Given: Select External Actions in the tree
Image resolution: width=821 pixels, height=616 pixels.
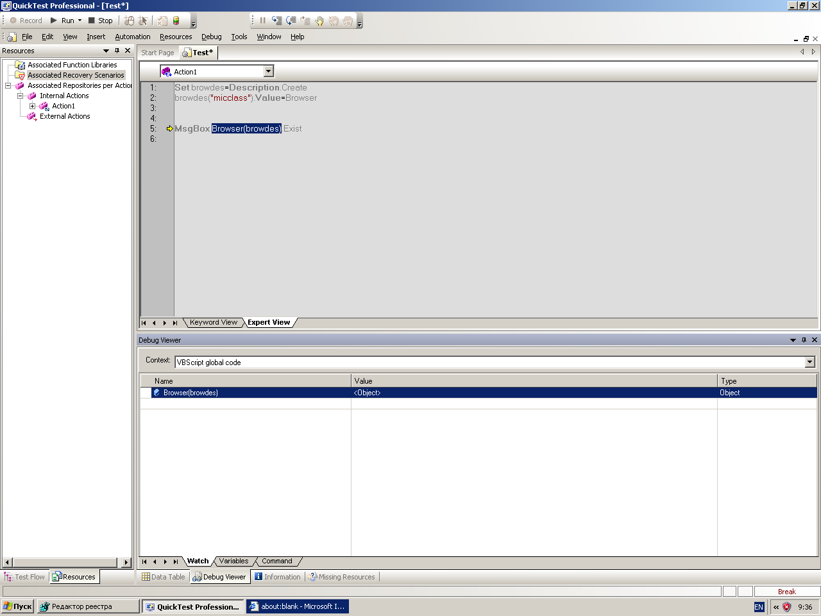Looking at the screenshot, I should coord(65,116).
